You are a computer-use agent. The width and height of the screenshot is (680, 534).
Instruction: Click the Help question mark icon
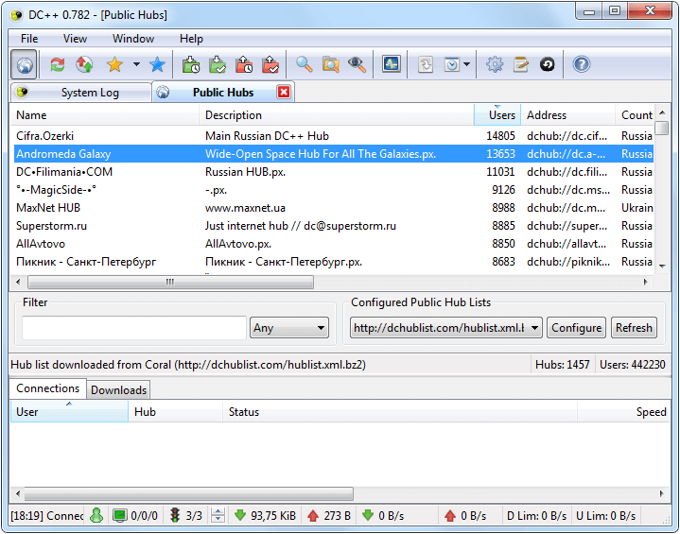coord(581,65)
